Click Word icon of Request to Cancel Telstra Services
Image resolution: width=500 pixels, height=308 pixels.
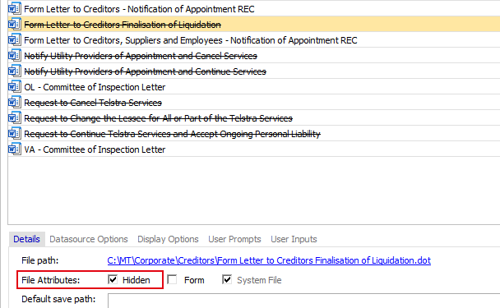click(x=15, y=102)
